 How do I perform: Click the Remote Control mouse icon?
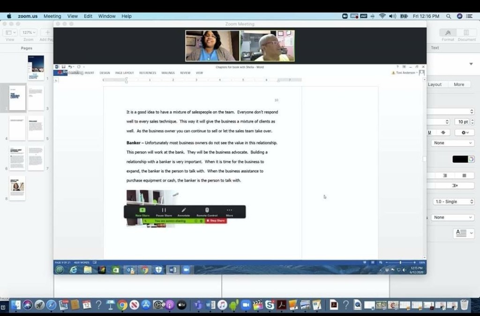pyautogui.click(x=207, y=211)
